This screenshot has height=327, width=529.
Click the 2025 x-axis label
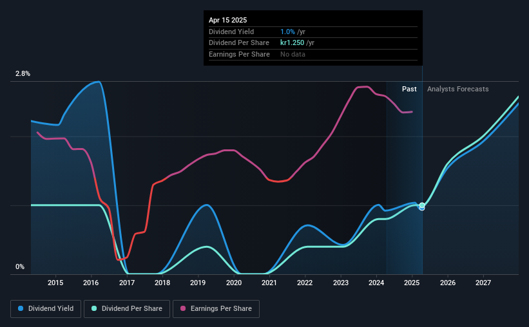pyautogui.click(x=412, y=283)
